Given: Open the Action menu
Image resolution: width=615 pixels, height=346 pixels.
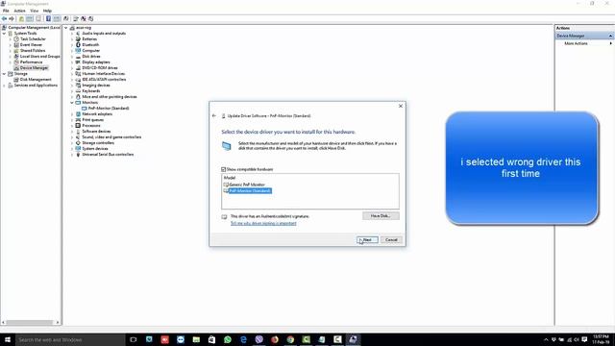Looking at the screenshot, I should click(x=19, y=11).
